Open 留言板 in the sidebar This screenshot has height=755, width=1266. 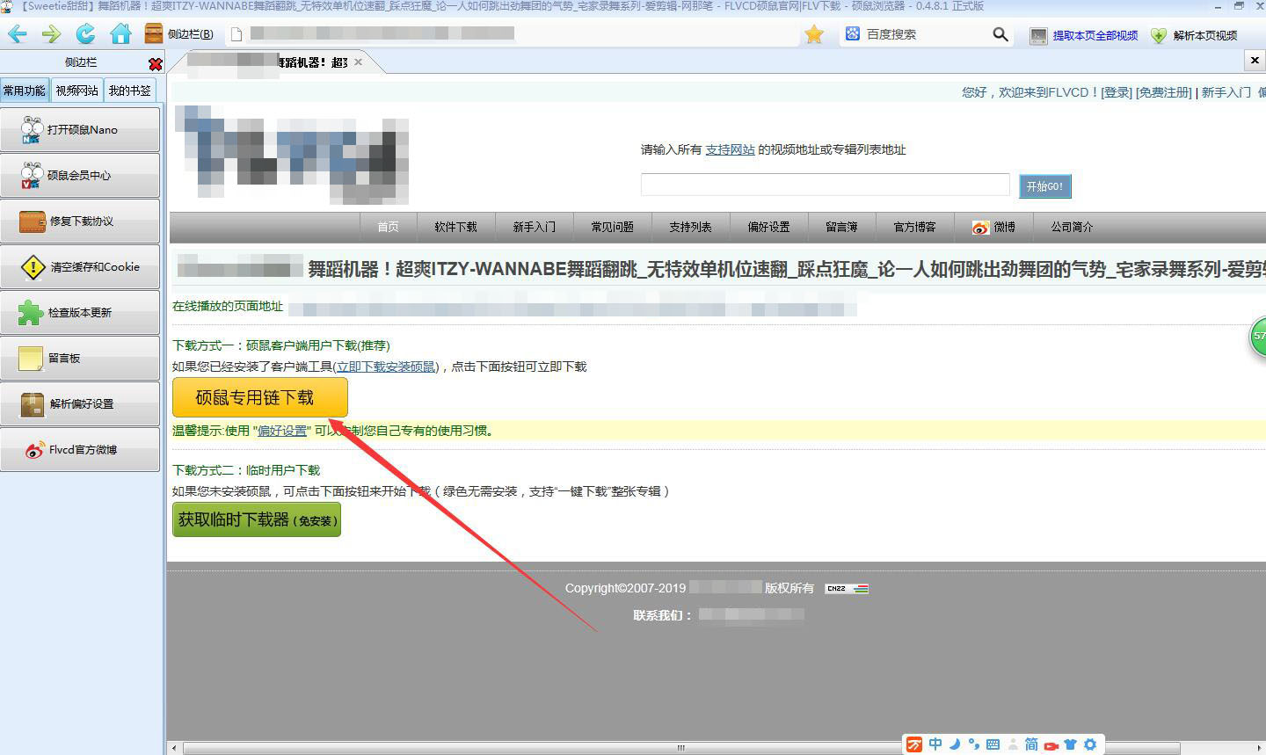pos(80,358)
